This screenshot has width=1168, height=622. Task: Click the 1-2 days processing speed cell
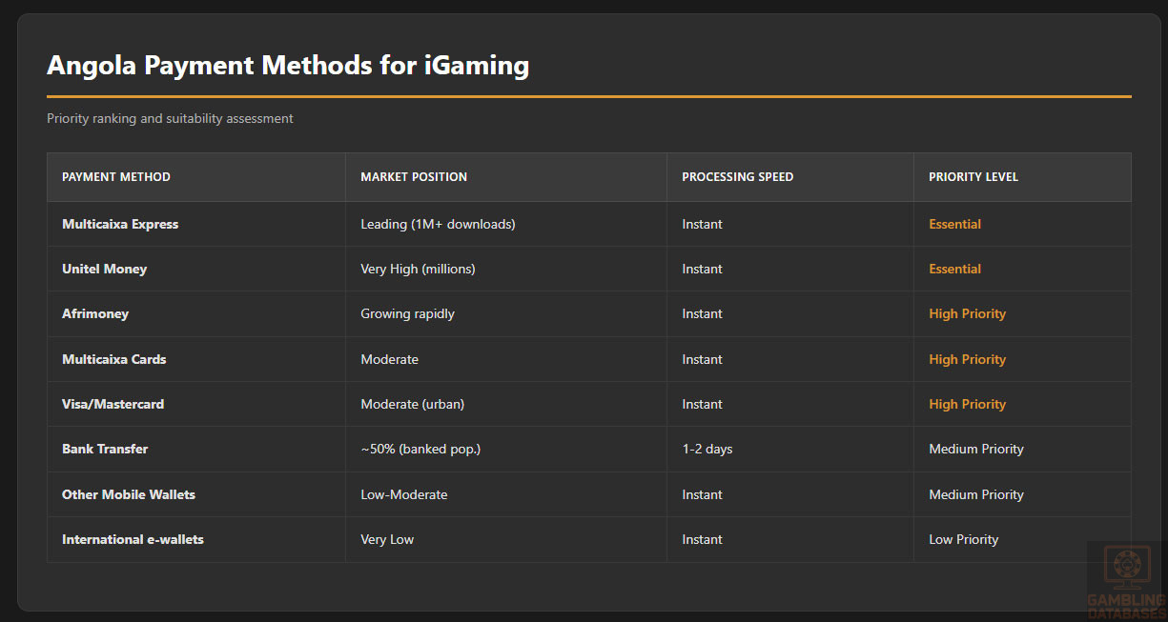tap(707, 450)
